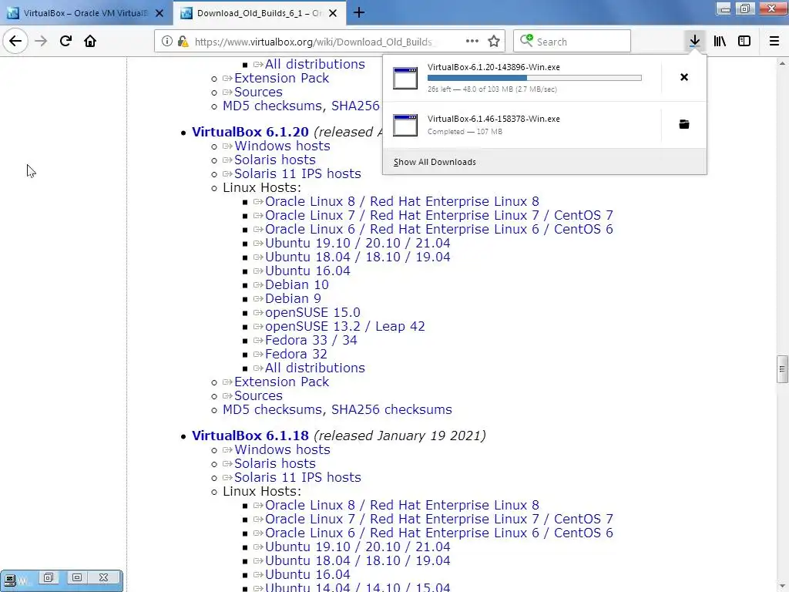Click MD5 checksums link under VirtualBox 6.1.20
The image size is (789, 592).
[272, 410]
